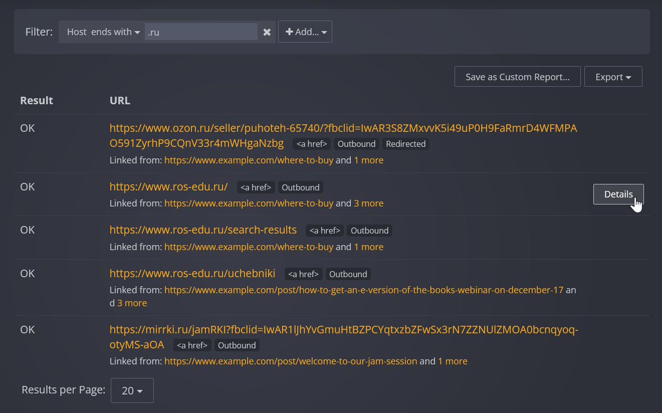The width and height of the screenshot is (662, 413).
Task: Click the <a href> tag on ros-edu.ru/ row
Action: [x=257, y=187]
